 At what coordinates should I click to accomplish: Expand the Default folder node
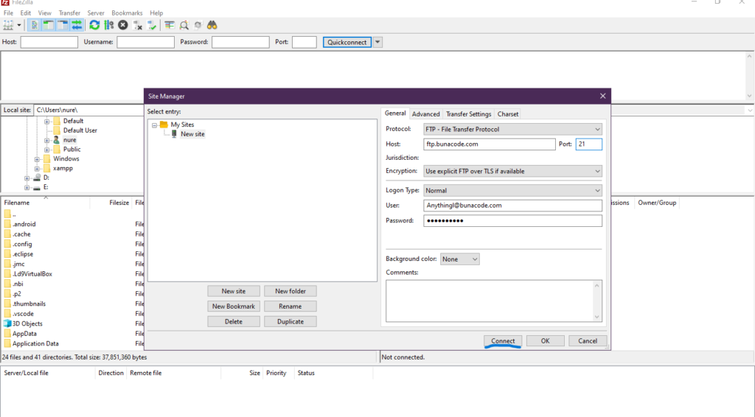click(46, 122)
